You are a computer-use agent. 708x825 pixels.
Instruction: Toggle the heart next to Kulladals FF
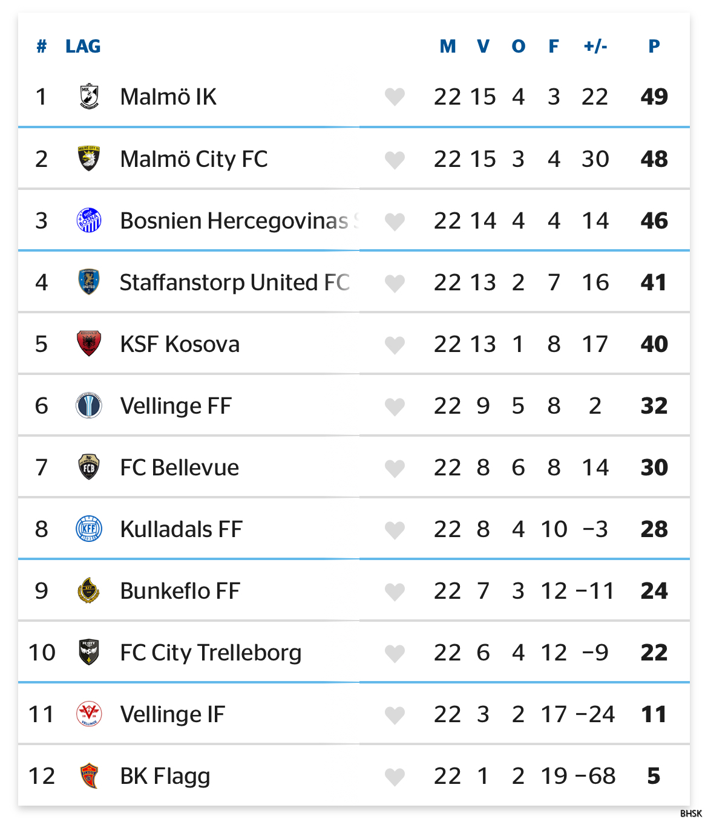395,530
